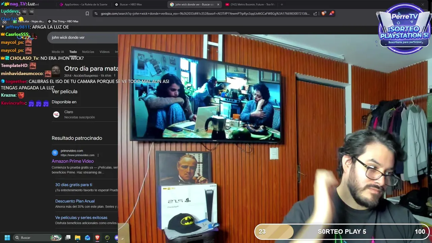The height and width of the screenshot is (243, 432).
Task: Open a new browser tab
Action: click(x=282, y=4)
